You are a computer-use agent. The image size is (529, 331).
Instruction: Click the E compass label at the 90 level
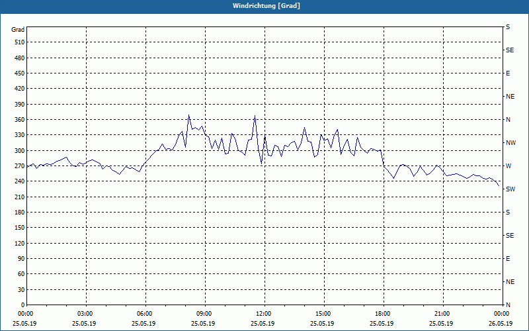(508, 259)
